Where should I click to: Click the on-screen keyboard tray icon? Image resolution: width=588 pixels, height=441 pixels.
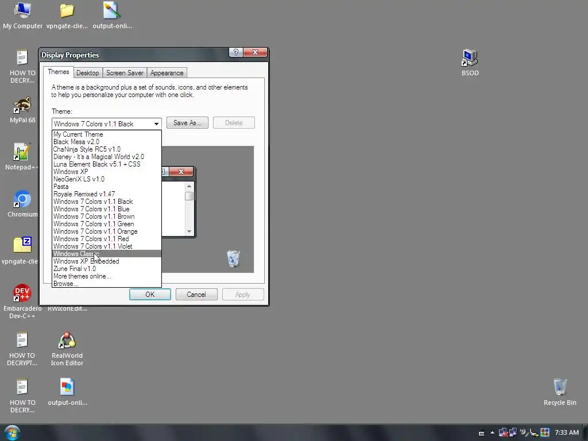(x=482, y=433)
